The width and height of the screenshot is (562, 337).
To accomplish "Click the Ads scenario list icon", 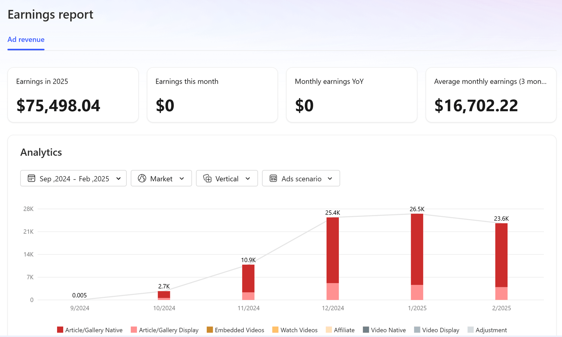I will click(x=273, y=178).
